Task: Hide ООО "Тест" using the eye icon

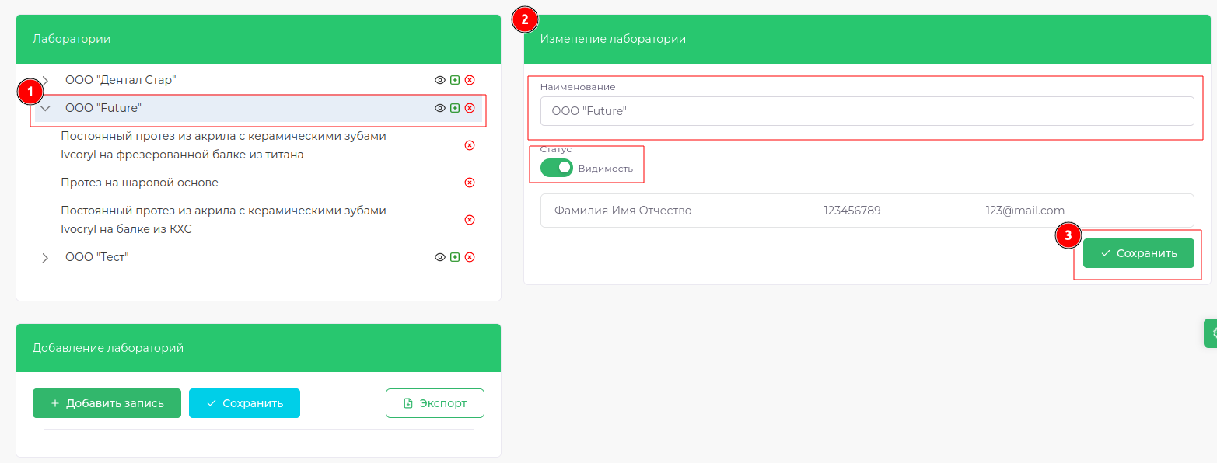Action: pos(439,257)
